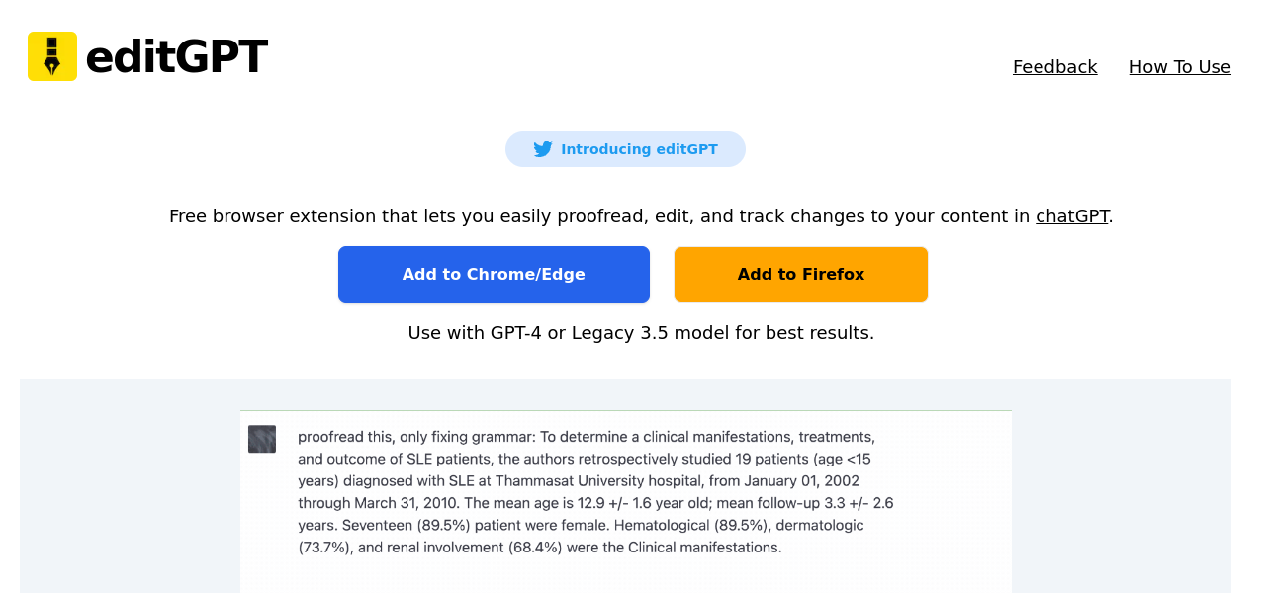1266x593 pixels.
Task: Open the How To Use page
Action: click(x=1180, y=67)
